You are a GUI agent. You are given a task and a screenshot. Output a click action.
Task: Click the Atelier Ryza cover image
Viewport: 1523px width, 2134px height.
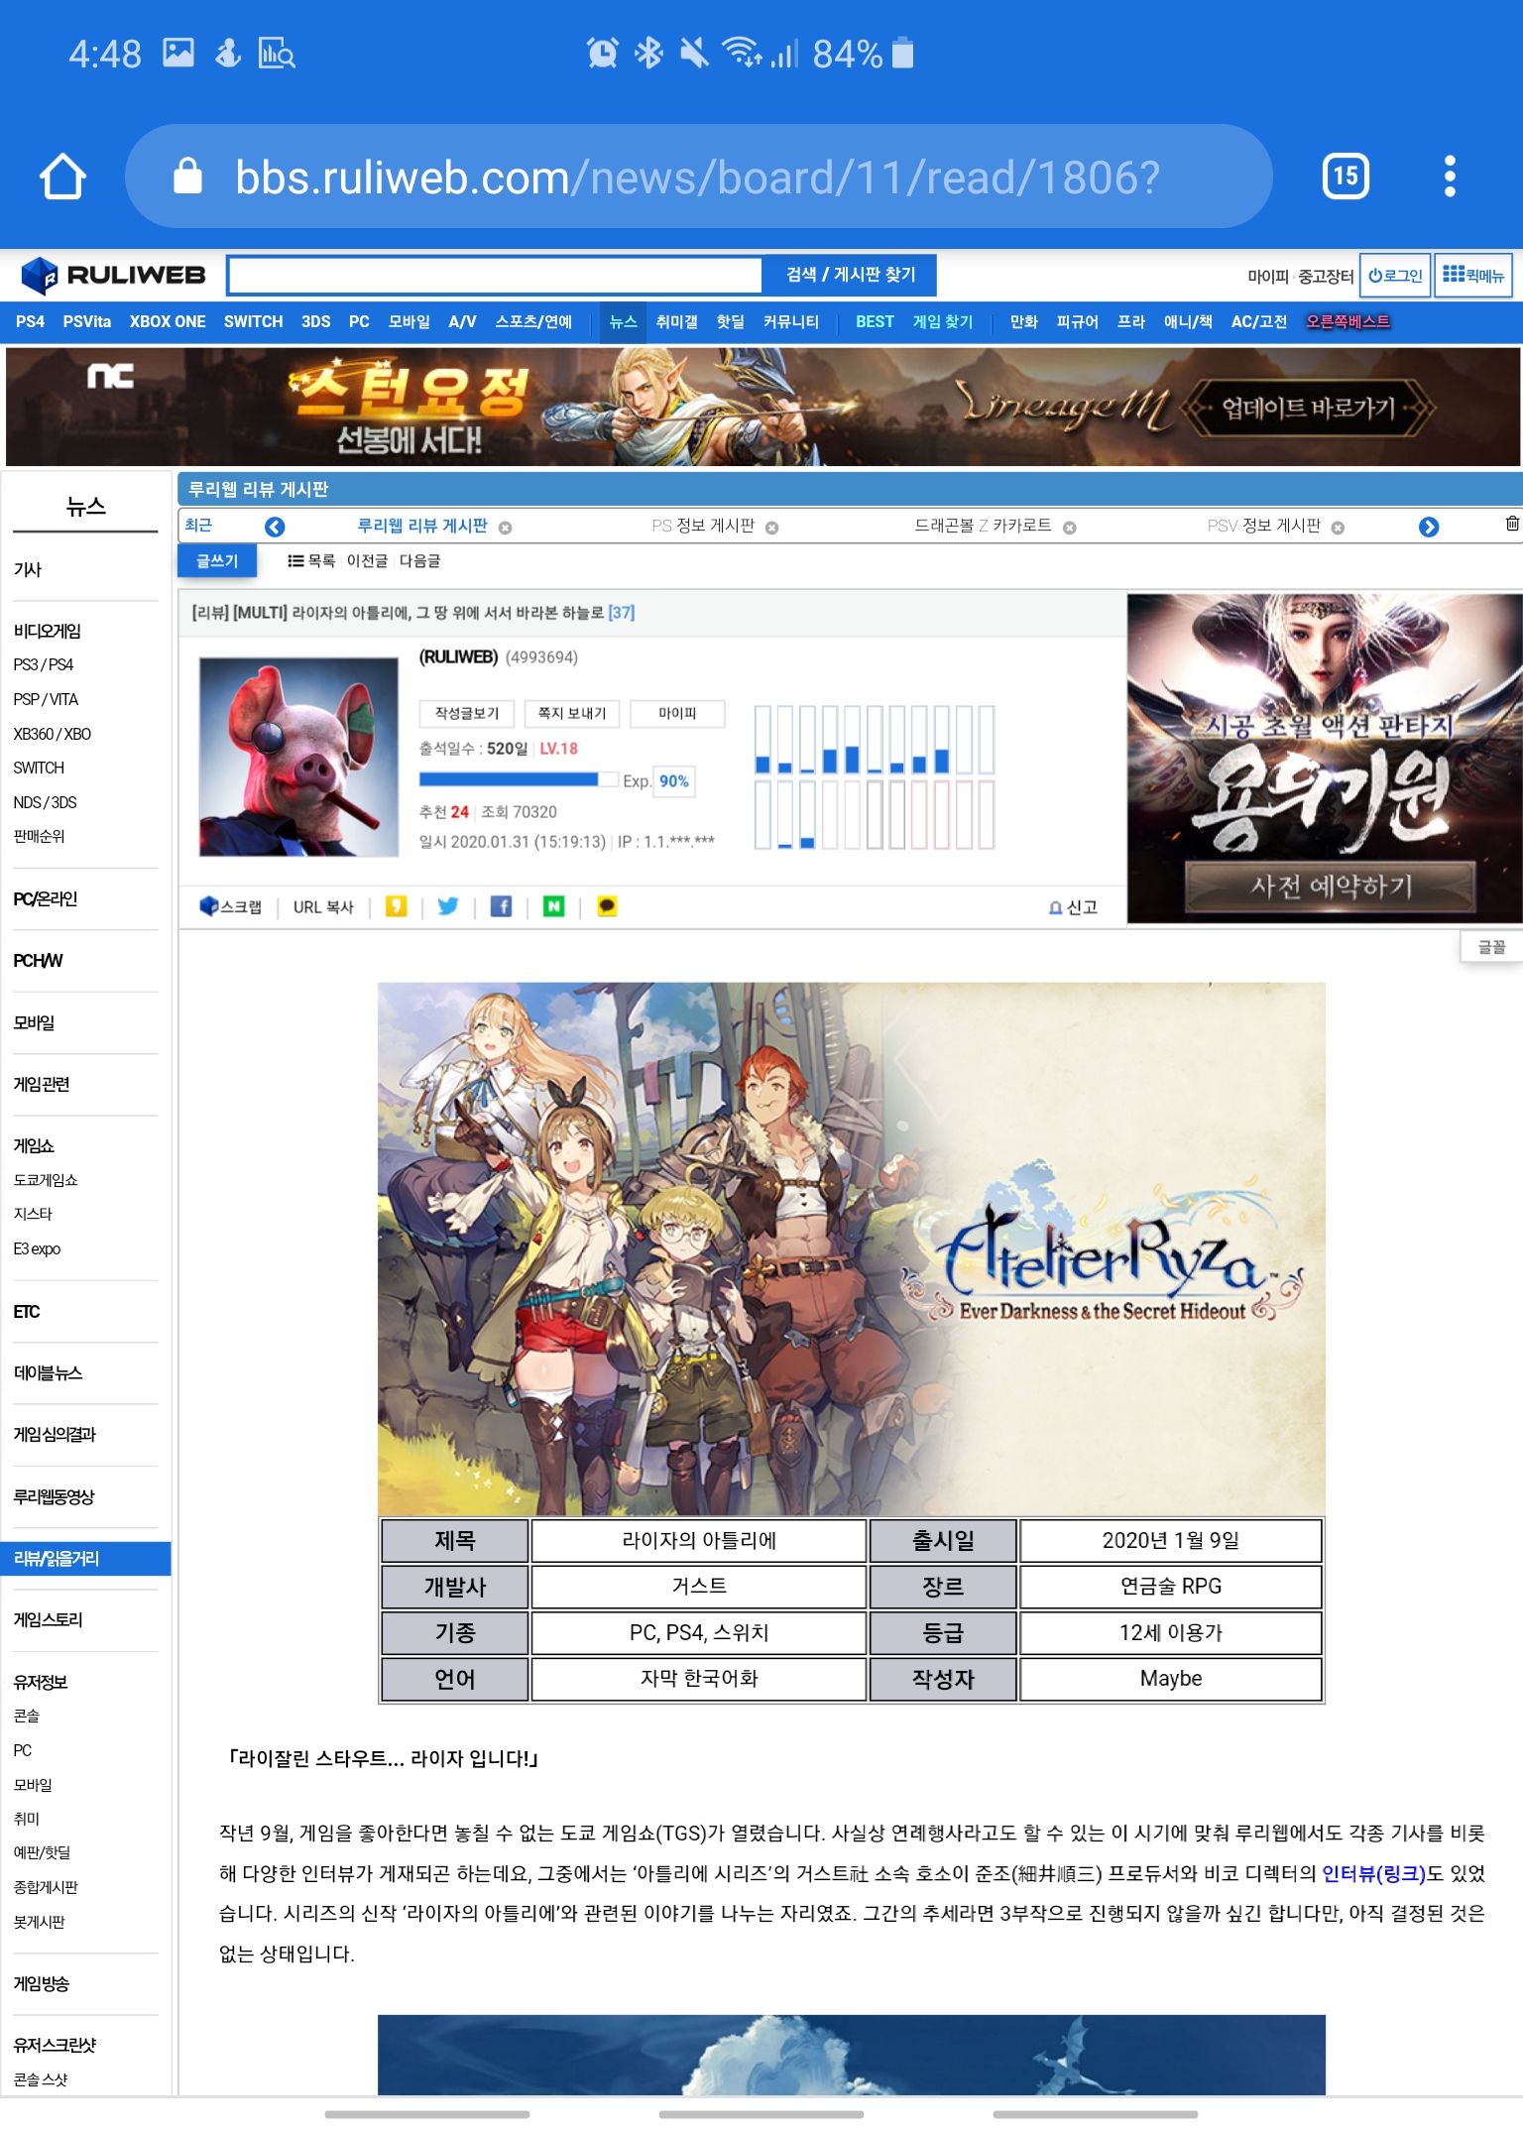pyautogui.click(x=852, y=1248)
